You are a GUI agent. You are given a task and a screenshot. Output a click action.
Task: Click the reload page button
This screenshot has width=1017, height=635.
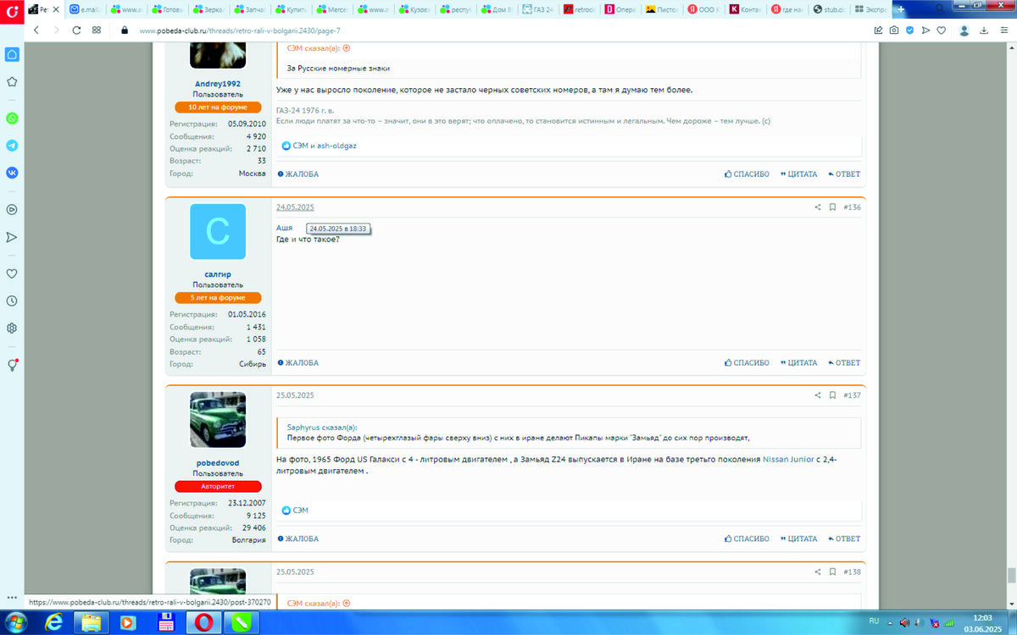coord(76,30)
